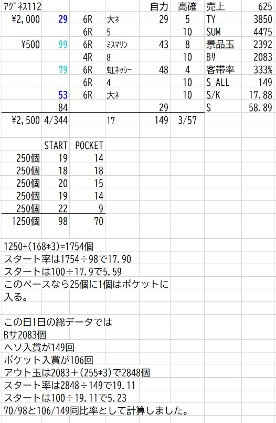Select the cell containing アグネス112
The height and width of the screenshot is (423, 276).
22,6
